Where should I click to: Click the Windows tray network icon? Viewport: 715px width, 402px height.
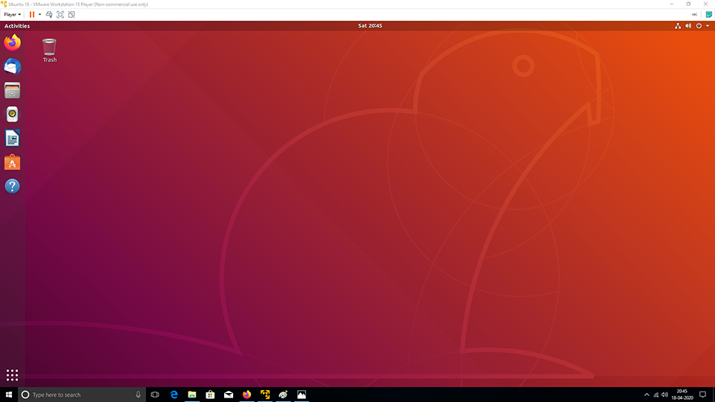pos(655,395)
